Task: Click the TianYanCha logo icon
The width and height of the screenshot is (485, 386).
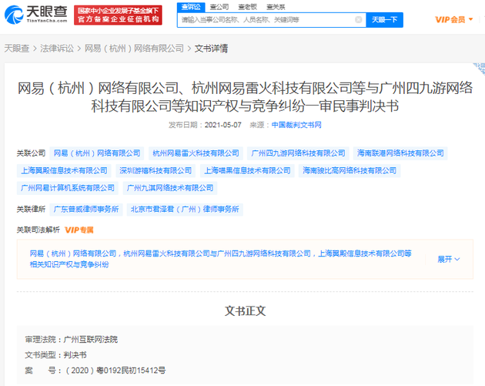Action: click(x=13, y=14)
